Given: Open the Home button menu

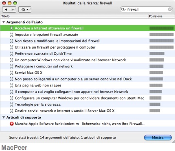Looking at the screenshot, I should pos(25,9).
